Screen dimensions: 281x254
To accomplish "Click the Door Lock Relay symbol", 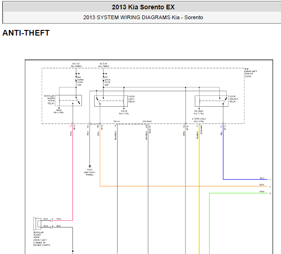I will [x=111, y=101].
